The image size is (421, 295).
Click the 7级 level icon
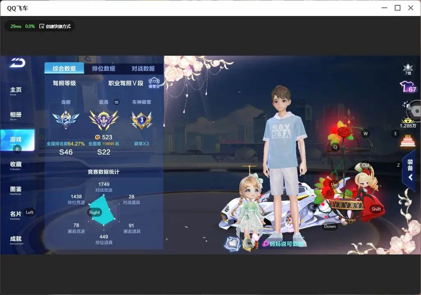(408, 69)
